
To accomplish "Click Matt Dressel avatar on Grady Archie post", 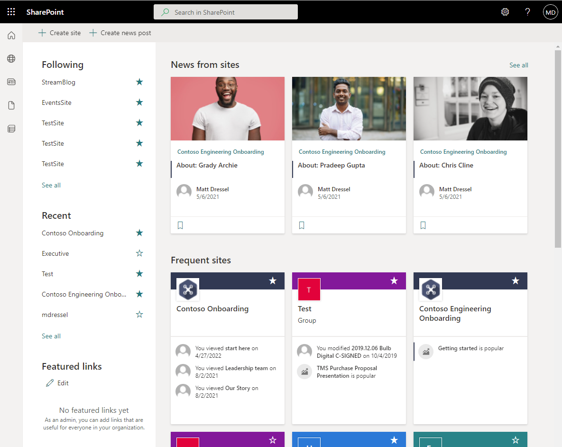I will [x=184, y=192].
